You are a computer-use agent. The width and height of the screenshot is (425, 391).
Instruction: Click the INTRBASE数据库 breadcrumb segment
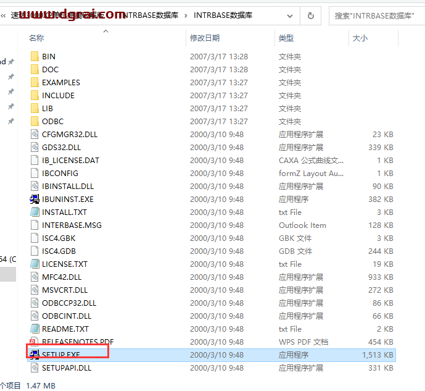pyautogui.click(x=223, y=15)
